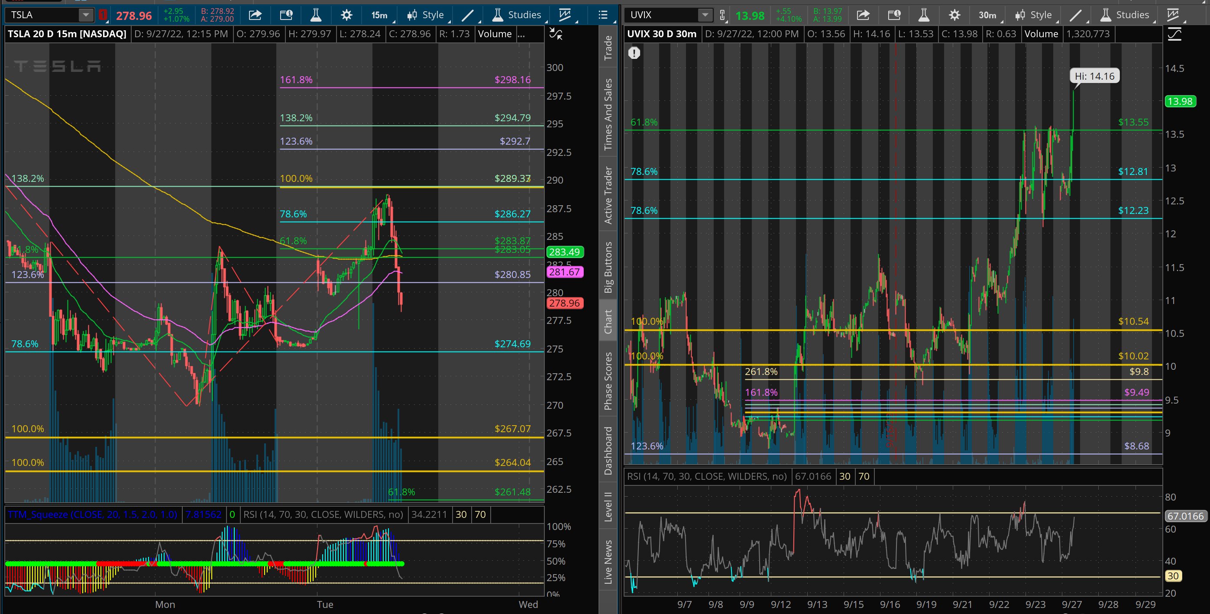This screenshot has height=614, width=1210.
Task: Open the Big Buttons side tab
Action: coord(608,267)
